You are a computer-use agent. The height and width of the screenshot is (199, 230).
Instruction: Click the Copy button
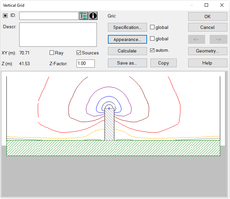click(x=164, y=63)
